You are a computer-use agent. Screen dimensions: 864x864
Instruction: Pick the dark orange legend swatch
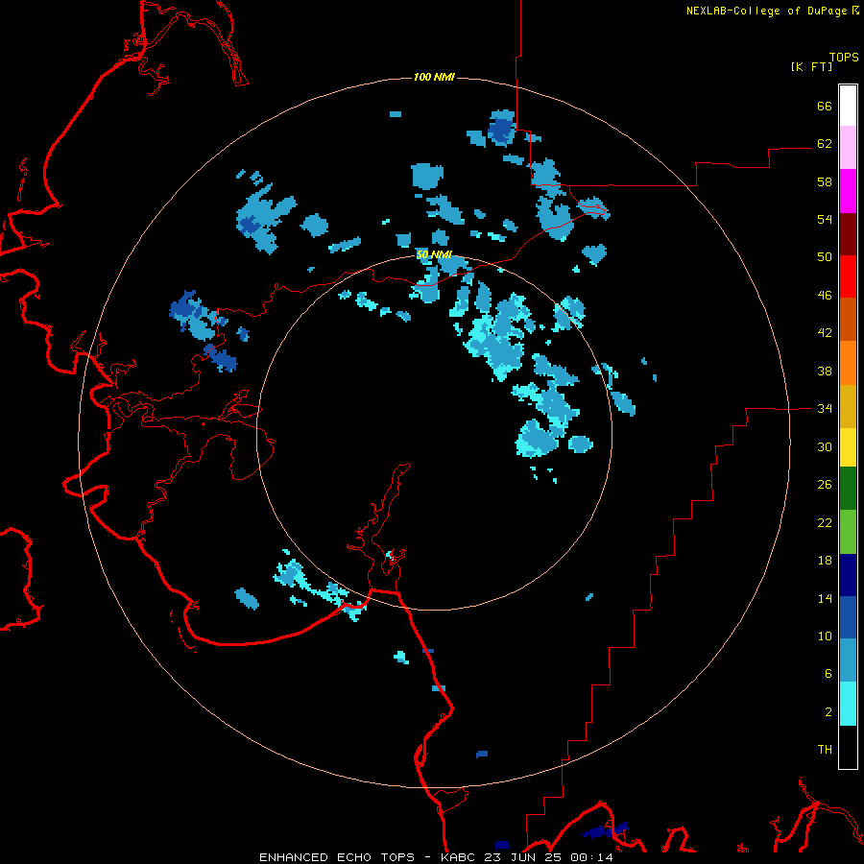848,319
